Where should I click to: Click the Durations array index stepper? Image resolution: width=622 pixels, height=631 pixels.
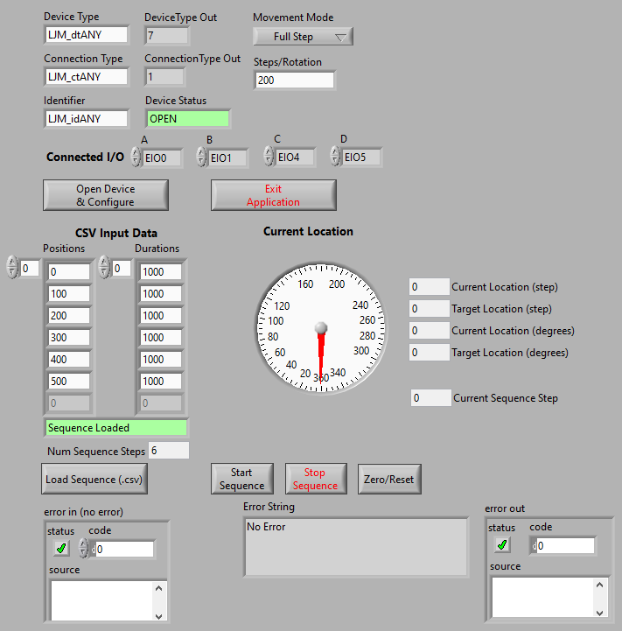click(x=104, y=268)
